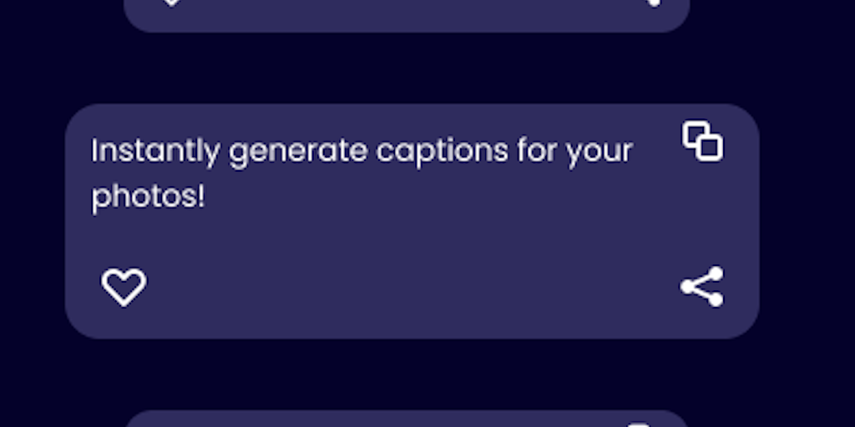This screenshot has height=427, width=855.
Task: Click the gap below the caption card
Action: (409, 374)
